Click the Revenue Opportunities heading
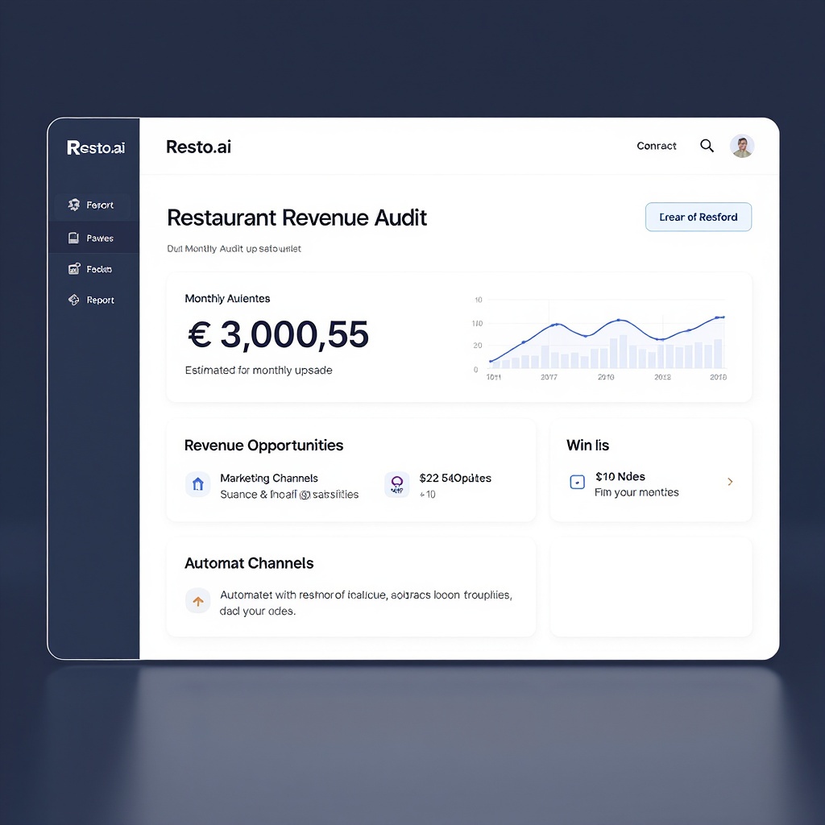 click(x=263, y=446)
